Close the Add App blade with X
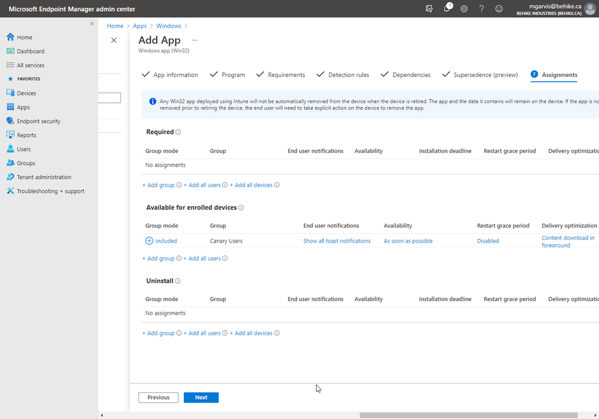 (x=114, y=40)
